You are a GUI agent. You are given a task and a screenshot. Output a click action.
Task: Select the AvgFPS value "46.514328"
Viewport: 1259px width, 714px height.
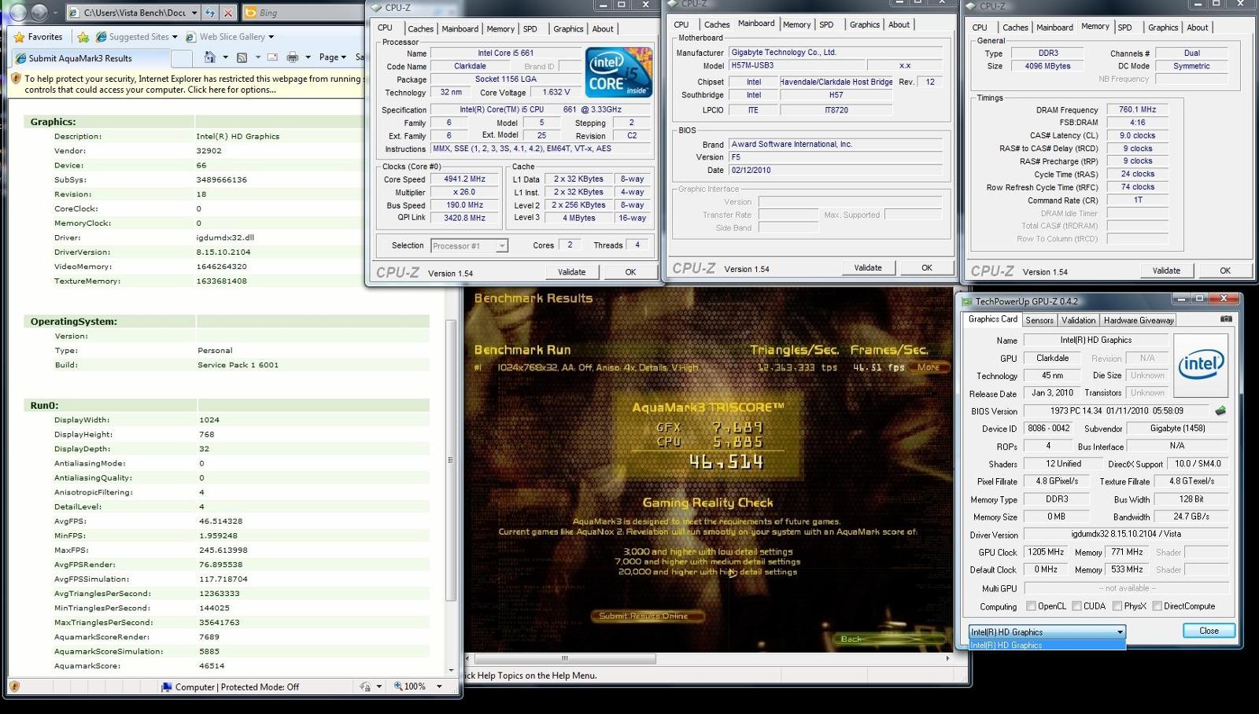click(221, 521)
